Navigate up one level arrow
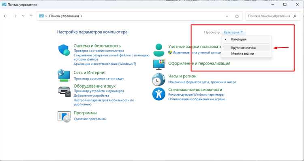304x161 pixels. (31, 16)
